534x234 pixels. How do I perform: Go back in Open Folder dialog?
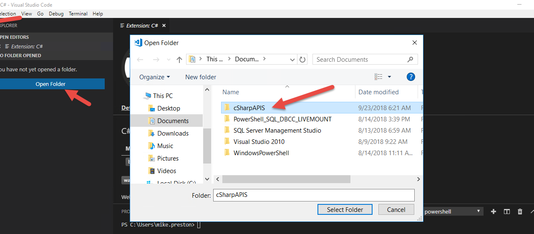pyautogui.click(x=140, y=60)
